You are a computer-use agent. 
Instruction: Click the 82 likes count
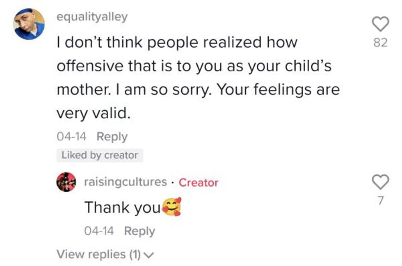[381, 43]
